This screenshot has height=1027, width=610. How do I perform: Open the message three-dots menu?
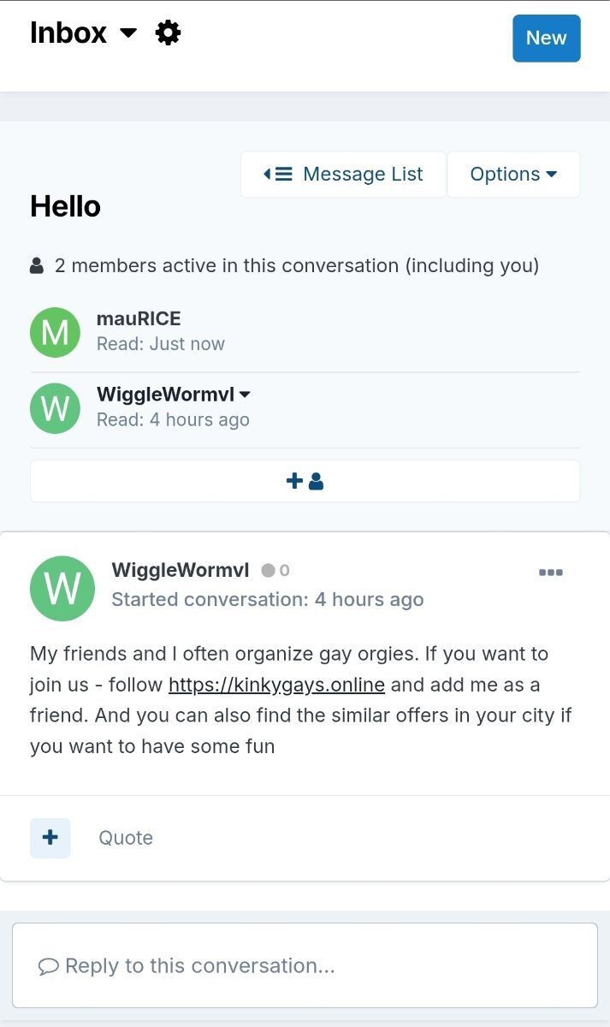coord(550,573)
